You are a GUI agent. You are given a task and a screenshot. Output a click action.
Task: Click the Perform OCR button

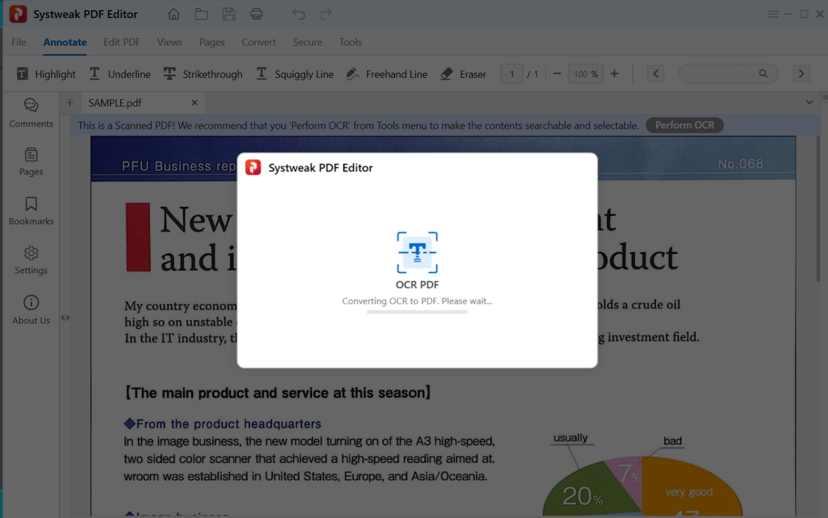(x=685, y=125)
